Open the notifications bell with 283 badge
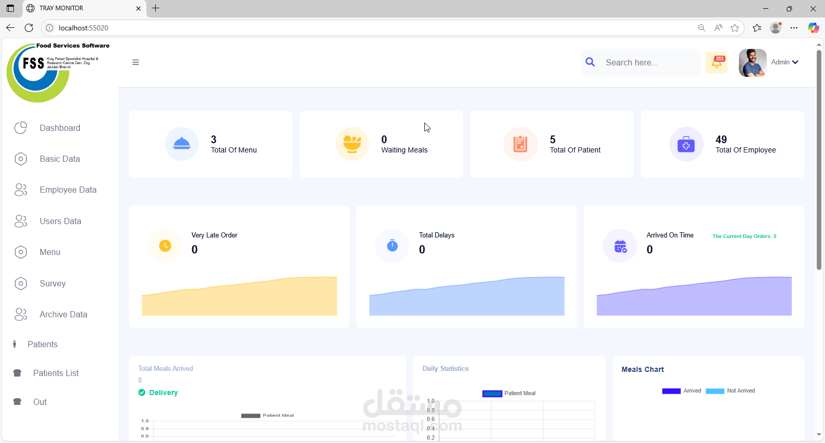The image size is (825, 443). point(716,62)
